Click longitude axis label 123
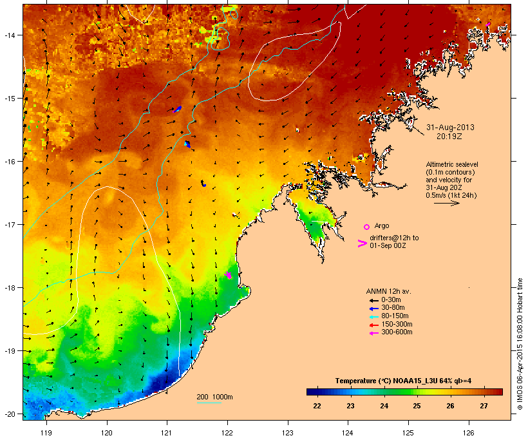528x438 pixels. pos(288,433)
